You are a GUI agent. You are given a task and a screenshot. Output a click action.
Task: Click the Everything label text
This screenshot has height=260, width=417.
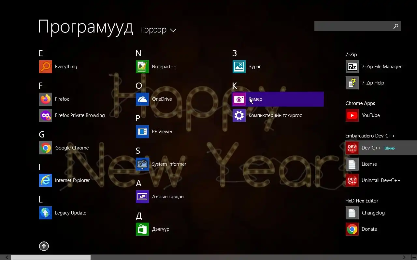coord(66,67)
